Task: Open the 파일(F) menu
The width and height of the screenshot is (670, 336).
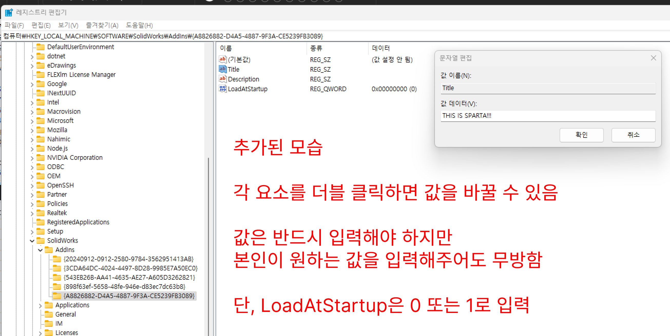Action: tap(14, 25)
